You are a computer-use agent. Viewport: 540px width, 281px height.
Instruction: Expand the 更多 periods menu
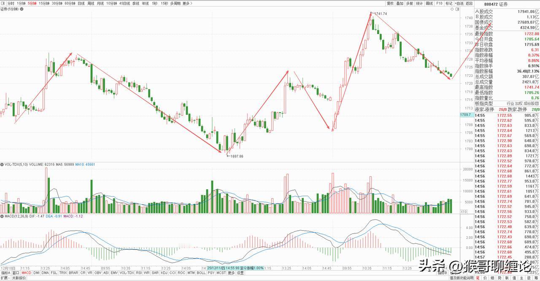(187, 3)
